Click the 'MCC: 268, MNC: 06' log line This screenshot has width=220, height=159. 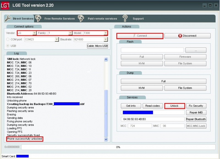(x=19, y=76)
